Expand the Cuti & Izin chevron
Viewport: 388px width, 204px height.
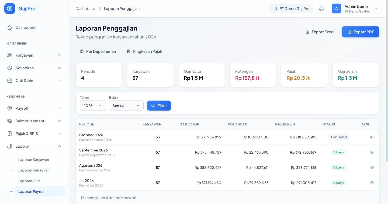pyautogui.click(x=60, y=81)
